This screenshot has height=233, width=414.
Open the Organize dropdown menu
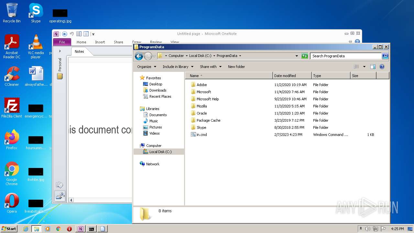click(x=147, y=67)
